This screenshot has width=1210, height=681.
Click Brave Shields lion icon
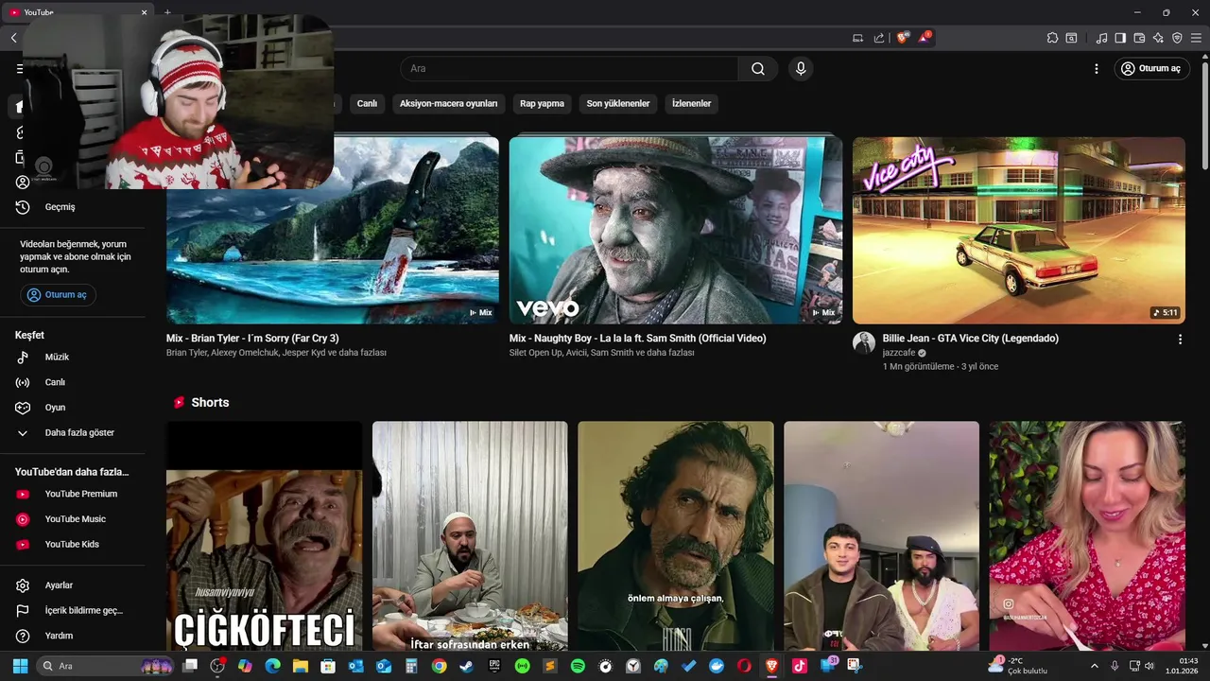coord(903,38)
